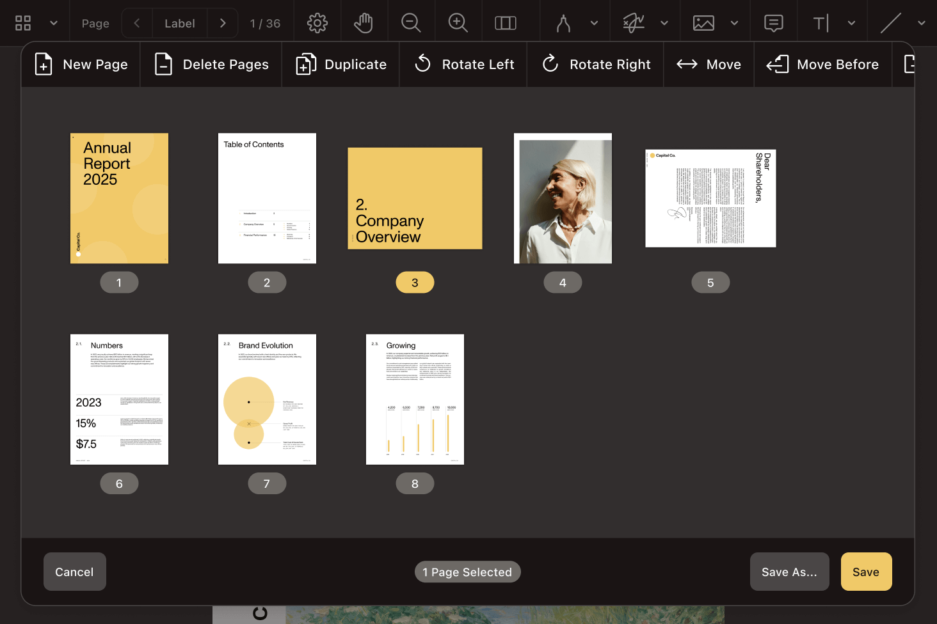Open the comment annotation tool
The height and width of the screenshot is (624, 937).
tap(773, 23)
